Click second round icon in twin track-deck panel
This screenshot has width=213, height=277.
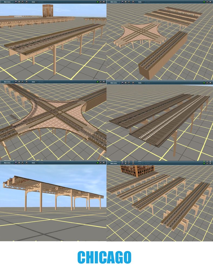coord(126,83)
